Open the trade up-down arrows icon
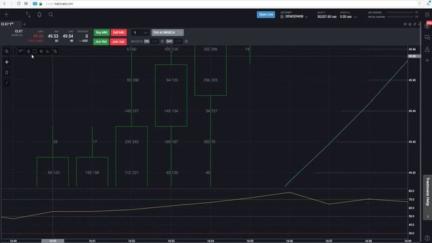The width and height of the screenshot is (432, 243). click(28, 15)
